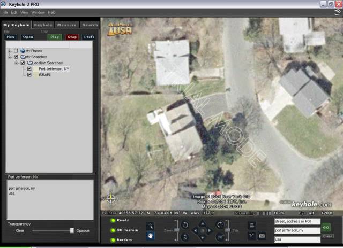Pan the map up with arrow
343x248 pixels.
click(203, 223)
